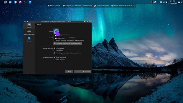The image size is (183, 103).
Task: Select the Escolher... entry in the icon menu
Action: (61, 36)
